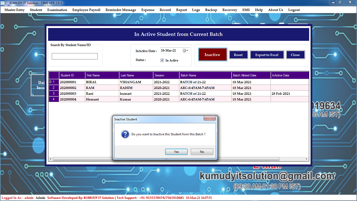Select row 3 student Rani
This screenshot has height=201, width=357.
pos(91,94)
